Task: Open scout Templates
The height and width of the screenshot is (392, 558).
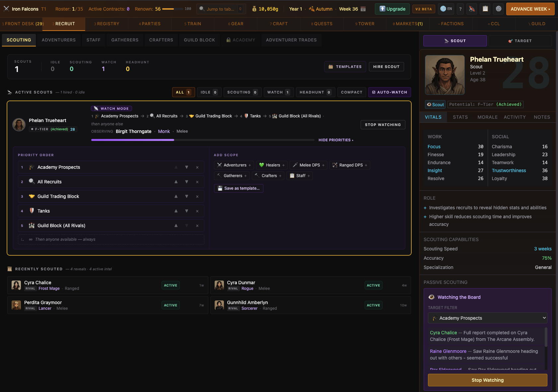Action: click(x=345, y=67)
